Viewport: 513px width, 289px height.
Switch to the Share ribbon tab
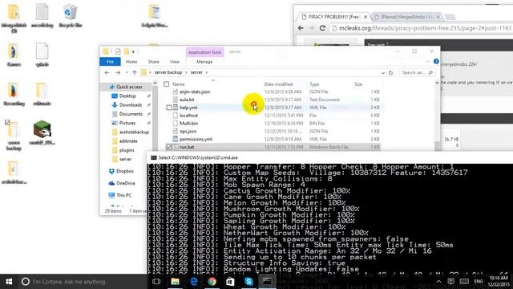(153, 62)
